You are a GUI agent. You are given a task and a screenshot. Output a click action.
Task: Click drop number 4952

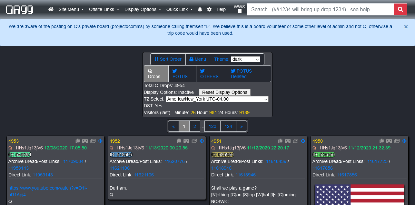click(115, 141)
